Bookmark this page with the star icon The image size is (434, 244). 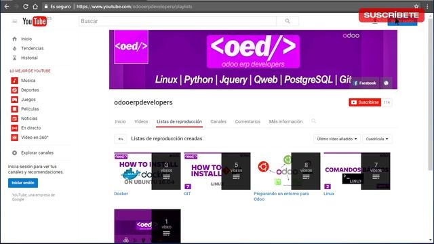(416, 6)
